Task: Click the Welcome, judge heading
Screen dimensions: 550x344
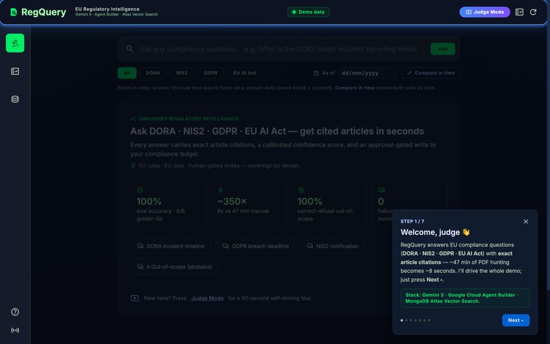Action: 435,232
